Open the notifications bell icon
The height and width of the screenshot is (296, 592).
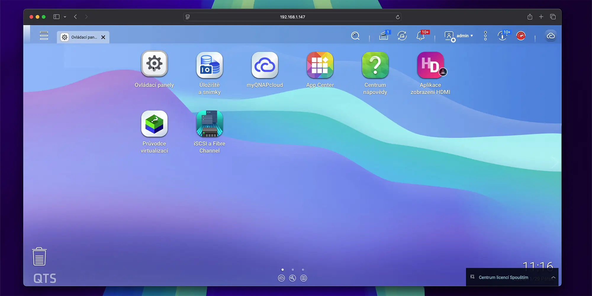click(x=420, y=36)
